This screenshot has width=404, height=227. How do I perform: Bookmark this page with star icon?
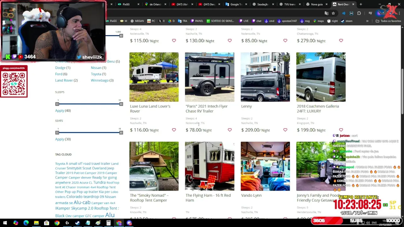click(x=333, y=13)
